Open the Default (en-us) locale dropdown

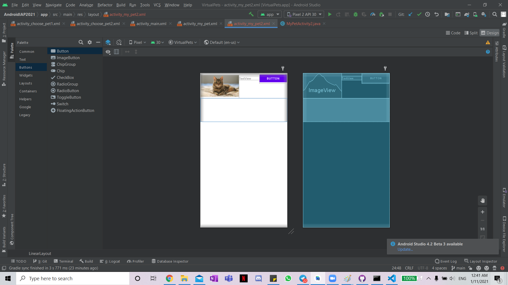(222, 42)
